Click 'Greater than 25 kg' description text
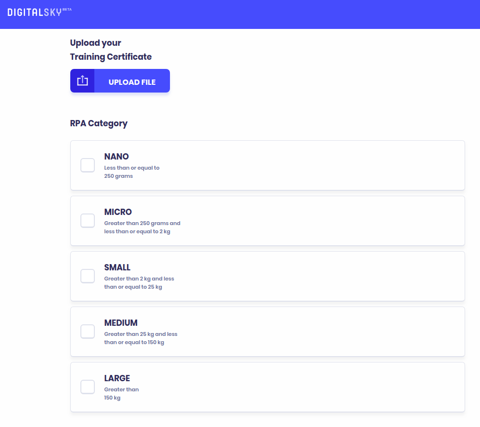The image size is (480, 427). click(141, 338)
